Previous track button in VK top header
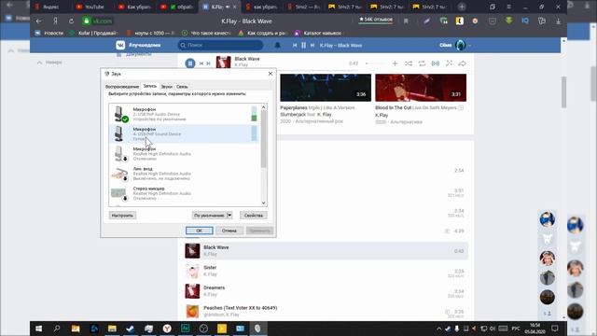Screen dimensions: 597x336 pos(295,45)
